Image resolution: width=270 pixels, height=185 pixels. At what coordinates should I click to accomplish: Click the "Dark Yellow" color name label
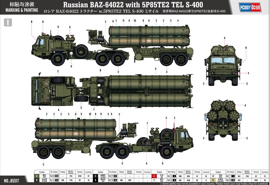[x=221, y=181]
